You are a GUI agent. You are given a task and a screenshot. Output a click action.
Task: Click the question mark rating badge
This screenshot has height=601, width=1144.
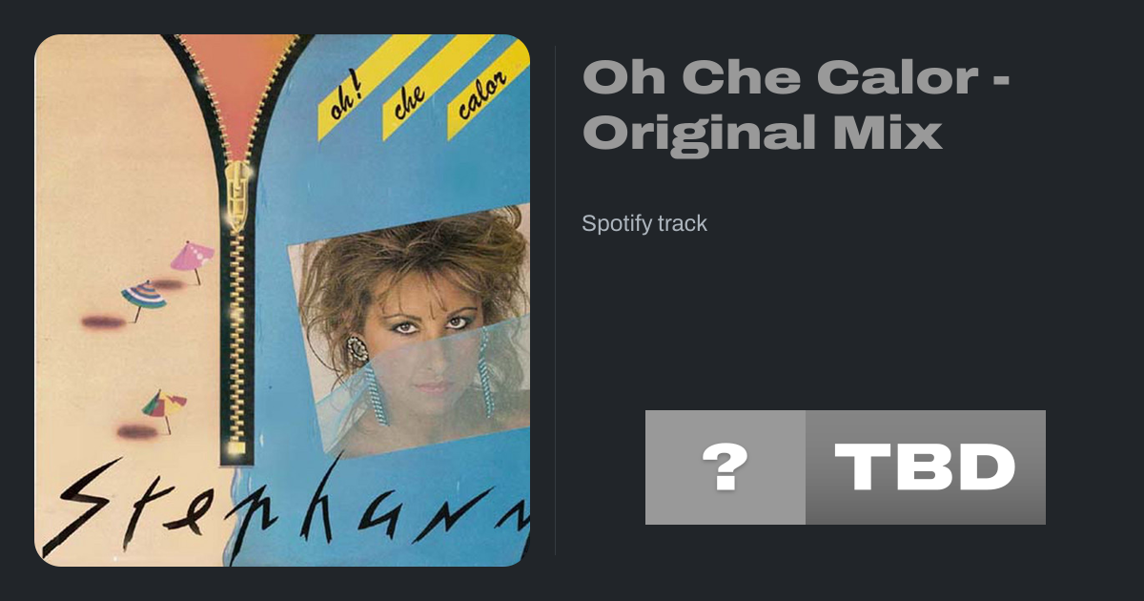click(x=725, y=467)
